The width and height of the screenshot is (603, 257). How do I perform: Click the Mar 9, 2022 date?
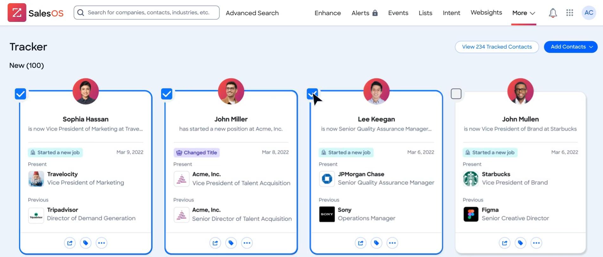[130, 152]
